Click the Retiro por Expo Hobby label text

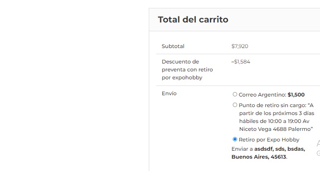pyautogui.click(x=269, y=140)
